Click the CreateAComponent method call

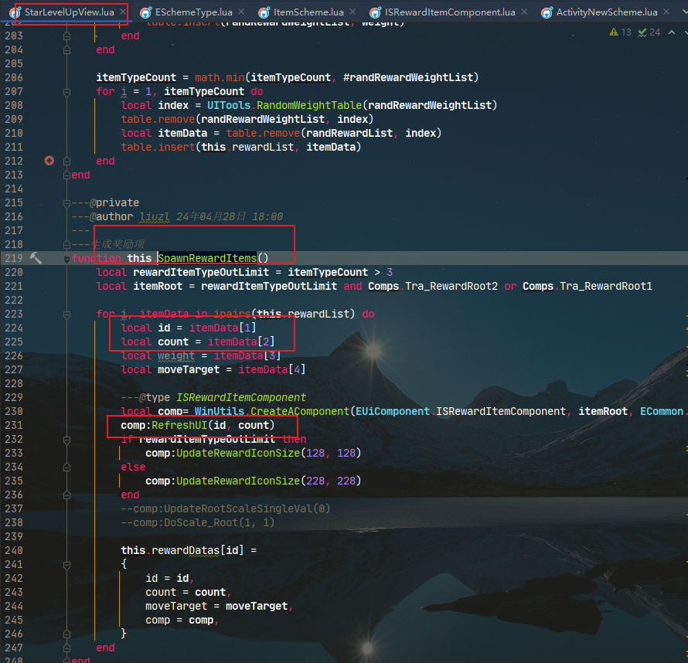[x=300, y=411]
